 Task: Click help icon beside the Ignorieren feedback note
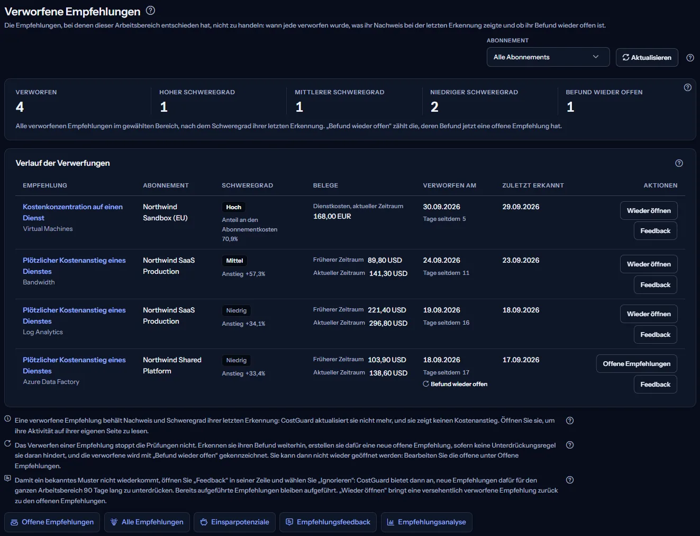coord(570,480)
